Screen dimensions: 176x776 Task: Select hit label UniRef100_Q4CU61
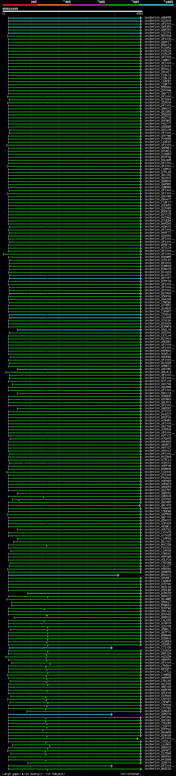coord(158,717)
